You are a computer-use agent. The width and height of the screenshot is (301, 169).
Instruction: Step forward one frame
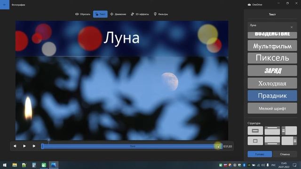point(34,146)
